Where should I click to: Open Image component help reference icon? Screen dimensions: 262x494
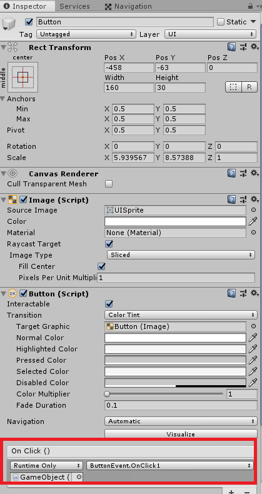tap(231, 199)
